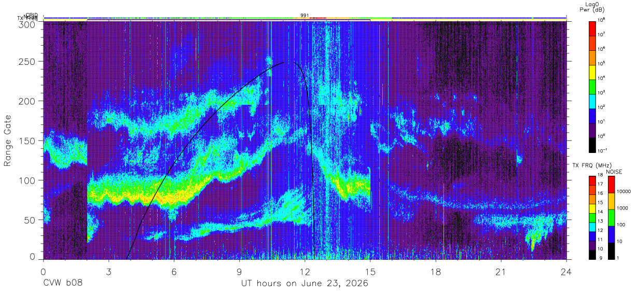Click the 'TX FRQ (MHz)' legend title

pos(592,165)
